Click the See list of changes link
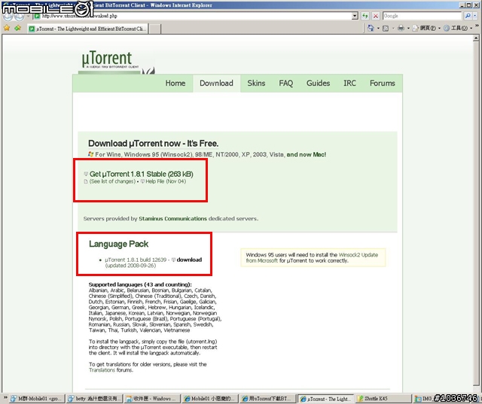This screenshot has width=482, height=404. click(x=112, y=181)
